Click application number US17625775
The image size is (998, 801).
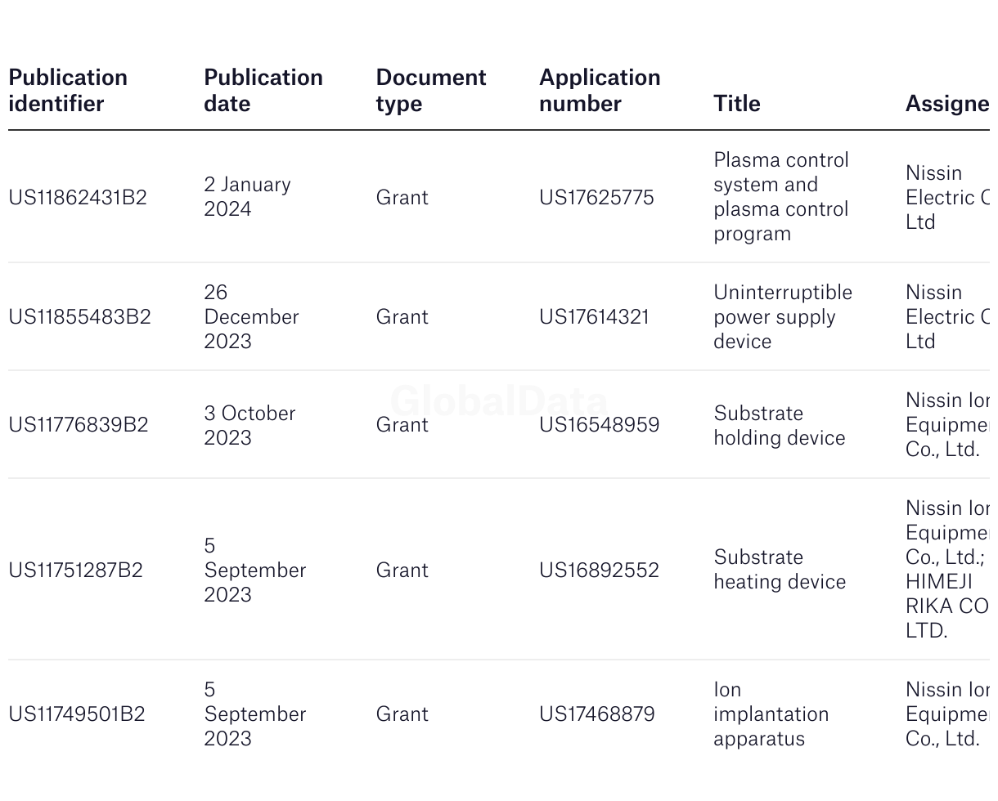pyautogui.click(x=596, y=198)
